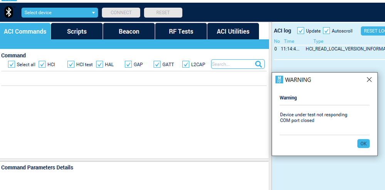Click the RESET button
Screen dimensions: 385x190
tap(163, 13)
